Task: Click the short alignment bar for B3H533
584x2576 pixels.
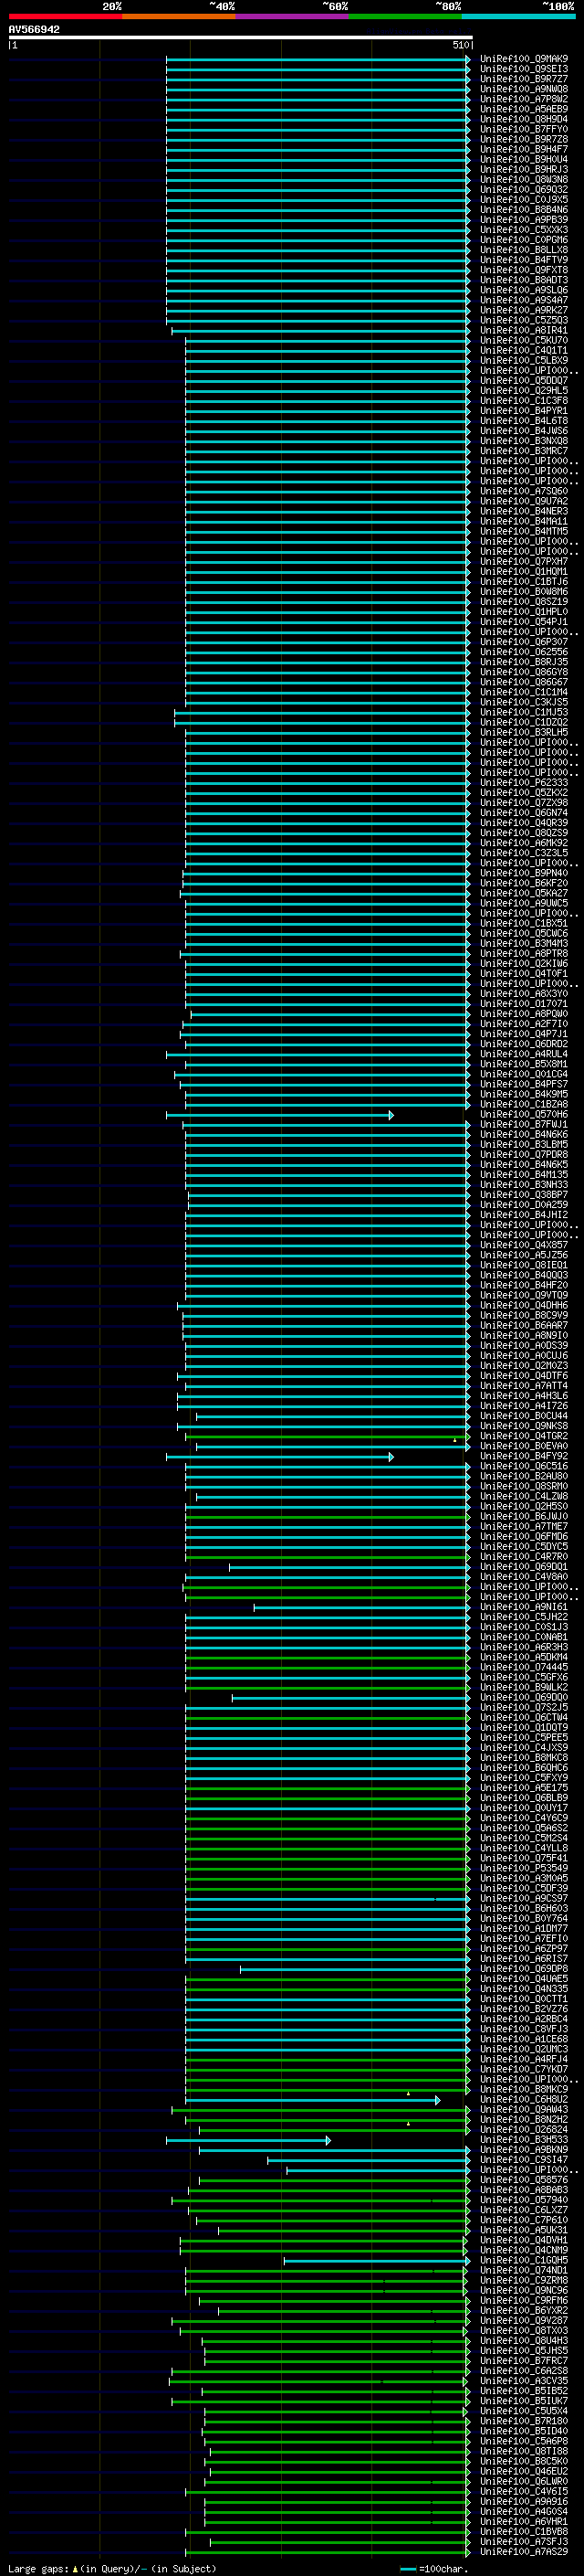Action: 247,2140
